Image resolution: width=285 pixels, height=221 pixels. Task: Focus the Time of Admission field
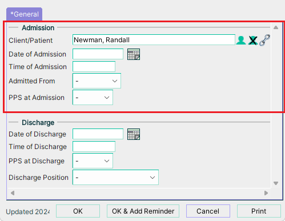[x=94, y=67]
